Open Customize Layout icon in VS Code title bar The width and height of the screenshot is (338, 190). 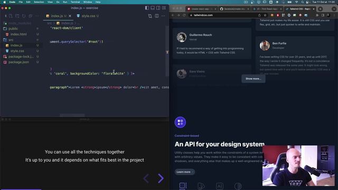coord(164,8)
